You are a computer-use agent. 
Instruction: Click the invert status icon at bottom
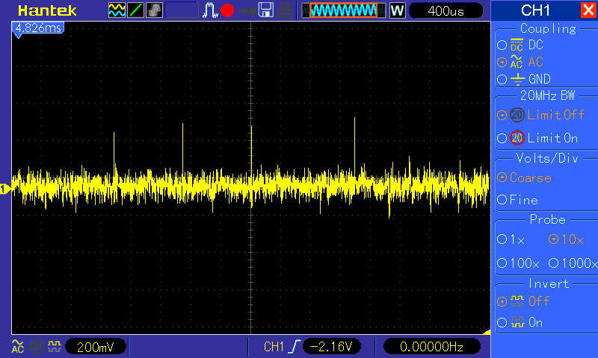pyautogui.click(x=55, y=347)
